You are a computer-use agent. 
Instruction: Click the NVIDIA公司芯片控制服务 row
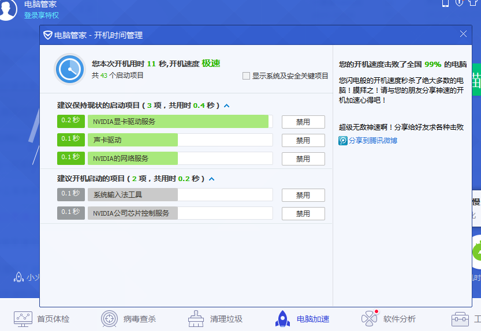tap(180, 213)
